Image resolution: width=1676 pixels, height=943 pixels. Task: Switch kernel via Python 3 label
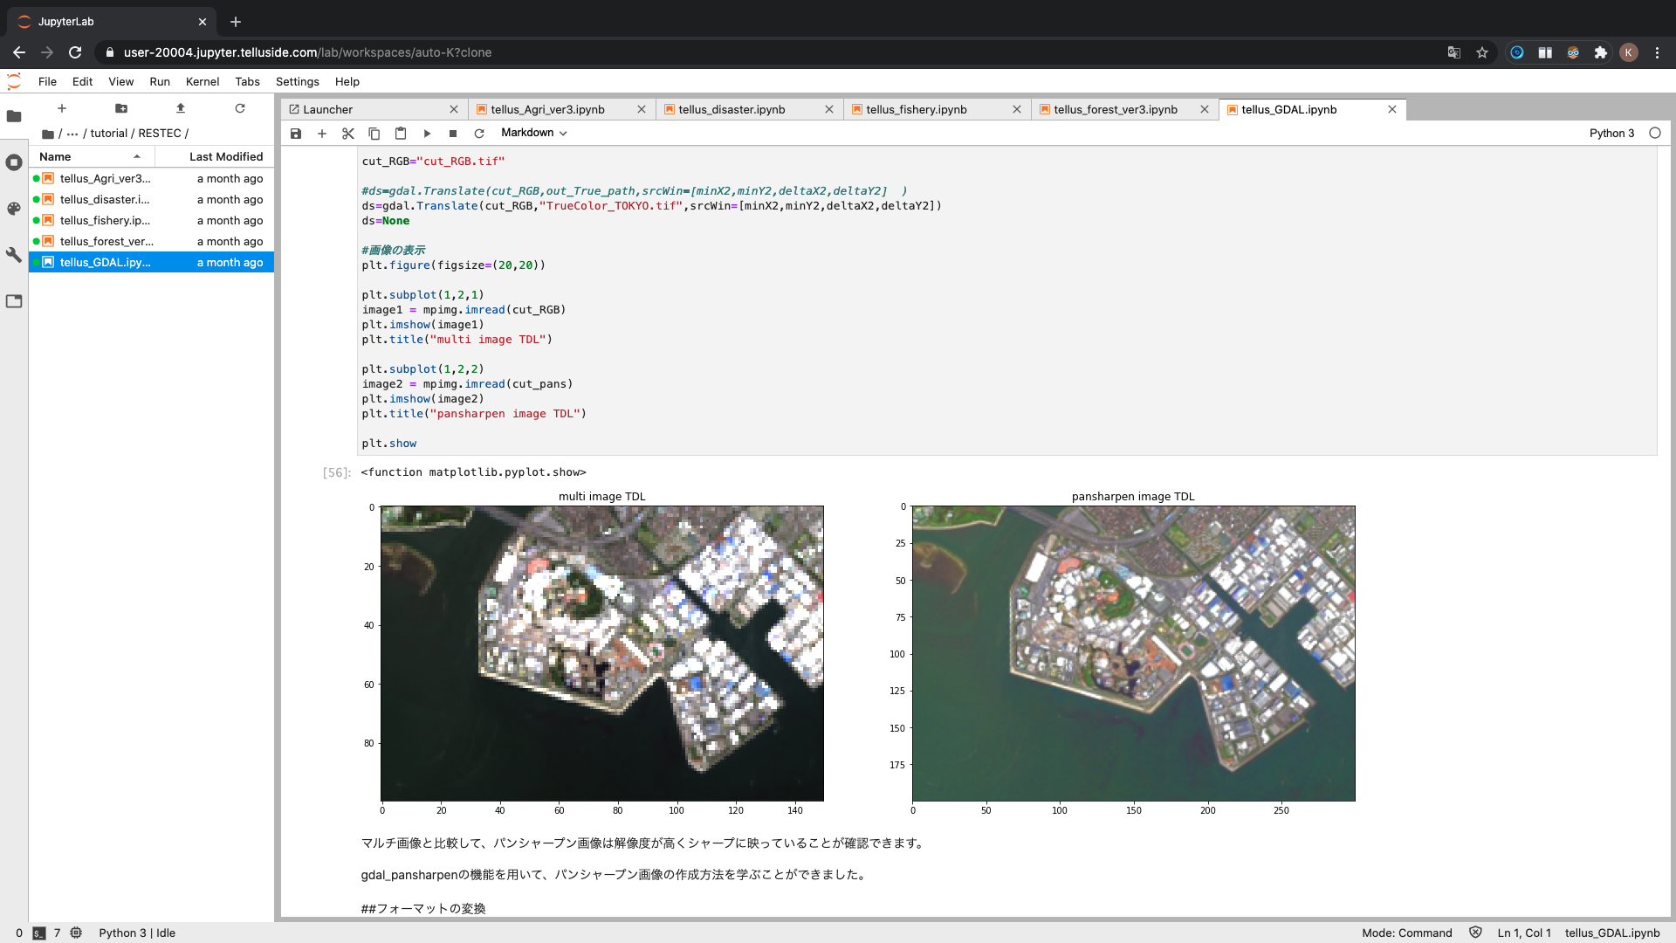coord(1611,133)
